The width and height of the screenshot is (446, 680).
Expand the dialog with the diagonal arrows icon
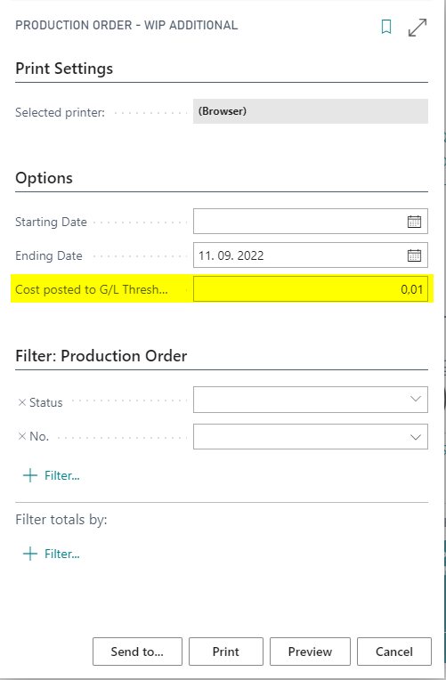tap(418, 28)
